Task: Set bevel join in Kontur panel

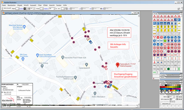Action: 181,99
